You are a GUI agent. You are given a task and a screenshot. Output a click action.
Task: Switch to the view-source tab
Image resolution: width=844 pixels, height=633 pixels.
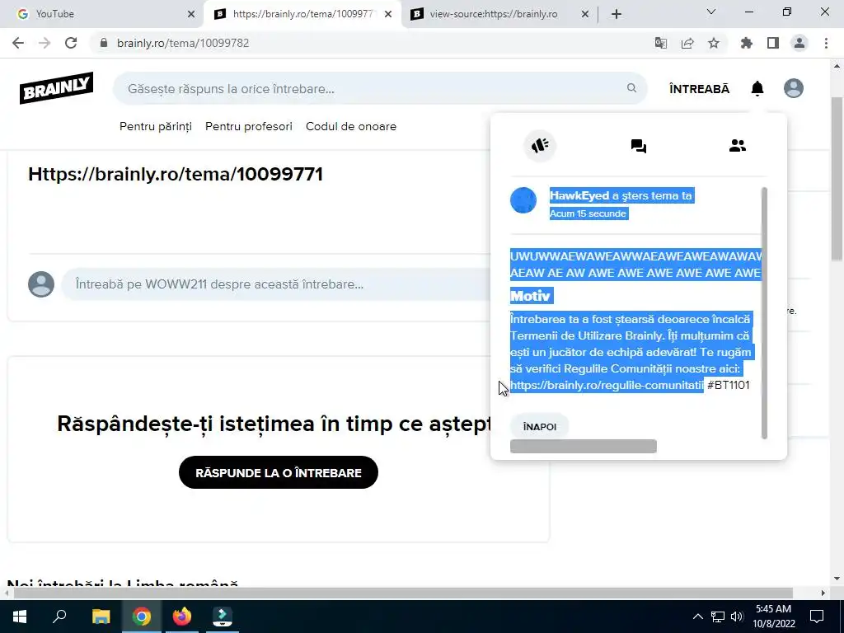tap(499, 14)
